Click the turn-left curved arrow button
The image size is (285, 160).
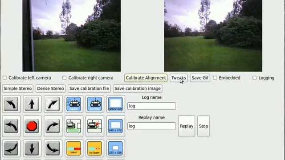pos(11,126)
